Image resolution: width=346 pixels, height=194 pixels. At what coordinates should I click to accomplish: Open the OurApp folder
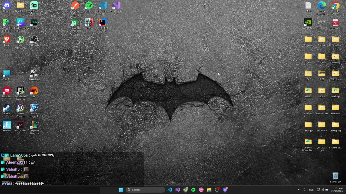(x=308, y=109)
